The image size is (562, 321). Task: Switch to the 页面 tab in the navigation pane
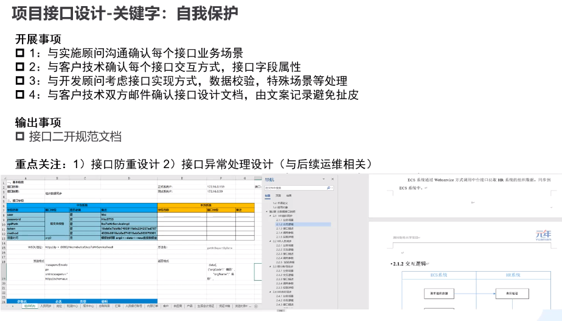point(278,196)
